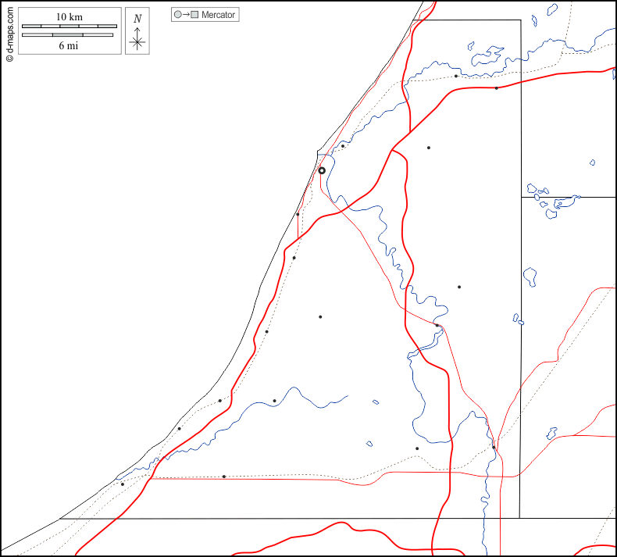Select the town dot just northeast of ringed city
Image resolution: width=617 pixels, height=557 pixels.
click(343, 145)
